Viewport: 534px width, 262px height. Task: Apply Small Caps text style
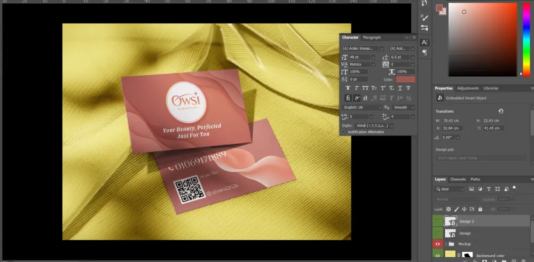[374, 88]
